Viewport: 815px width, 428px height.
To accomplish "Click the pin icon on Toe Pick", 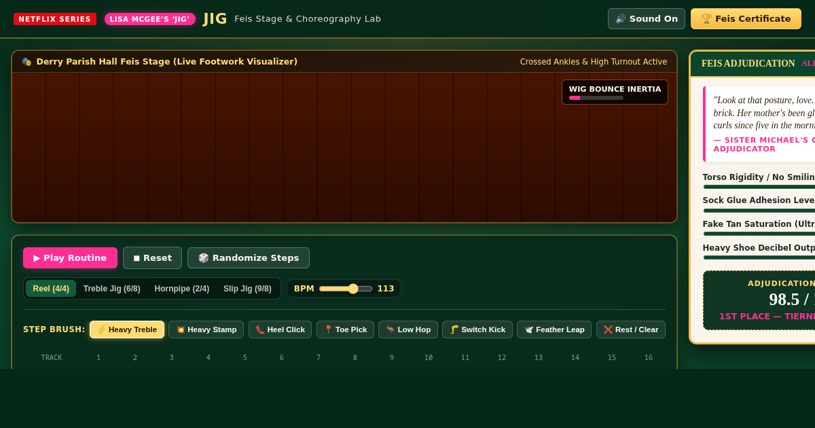I will [328, 329].
